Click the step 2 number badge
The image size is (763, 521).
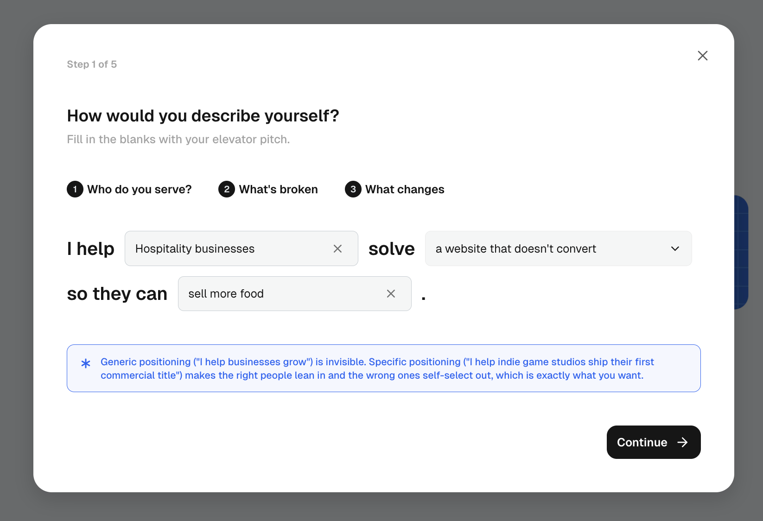click(227, 189)
